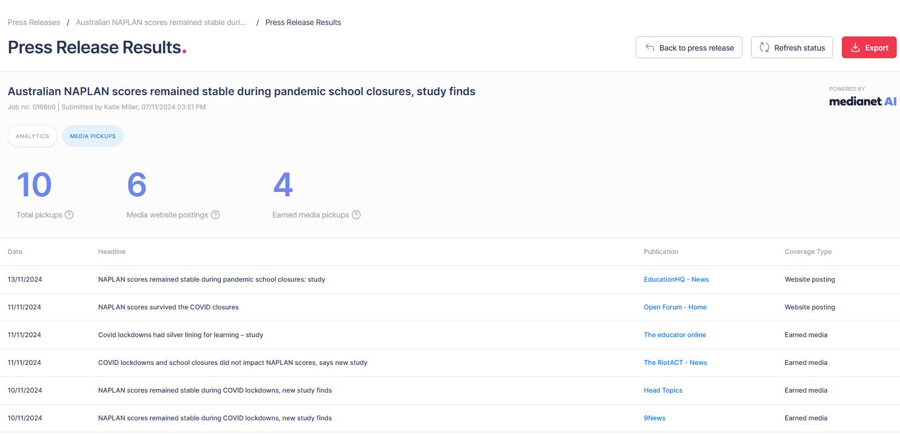
Task: Switch to the Analytics tab
Action: [x=33, y=136]
